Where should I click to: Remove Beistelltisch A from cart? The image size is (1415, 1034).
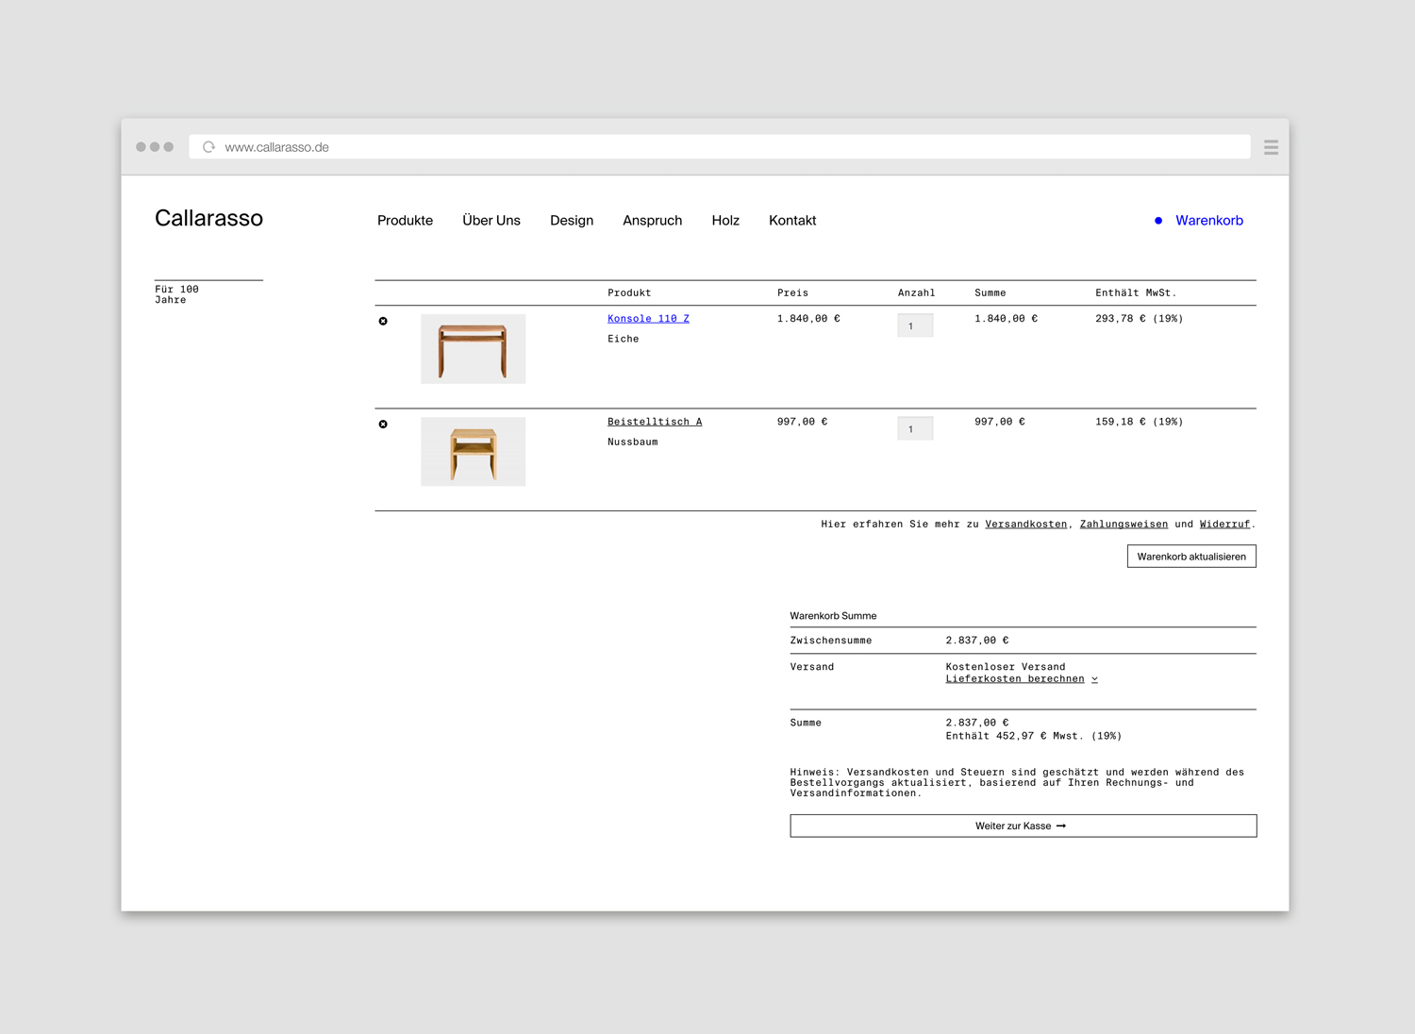click(383, 425)
